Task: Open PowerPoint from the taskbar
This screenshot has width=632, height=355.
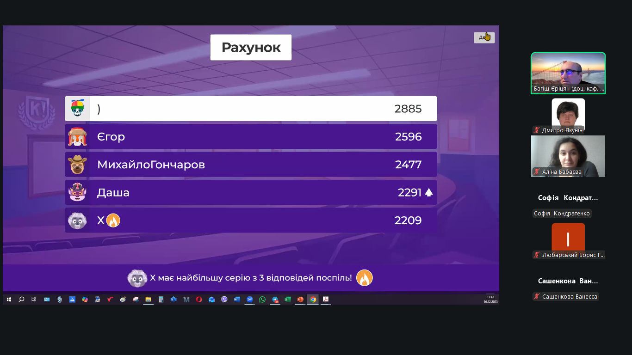Action: pyautogui.click(x=300, y=300)
